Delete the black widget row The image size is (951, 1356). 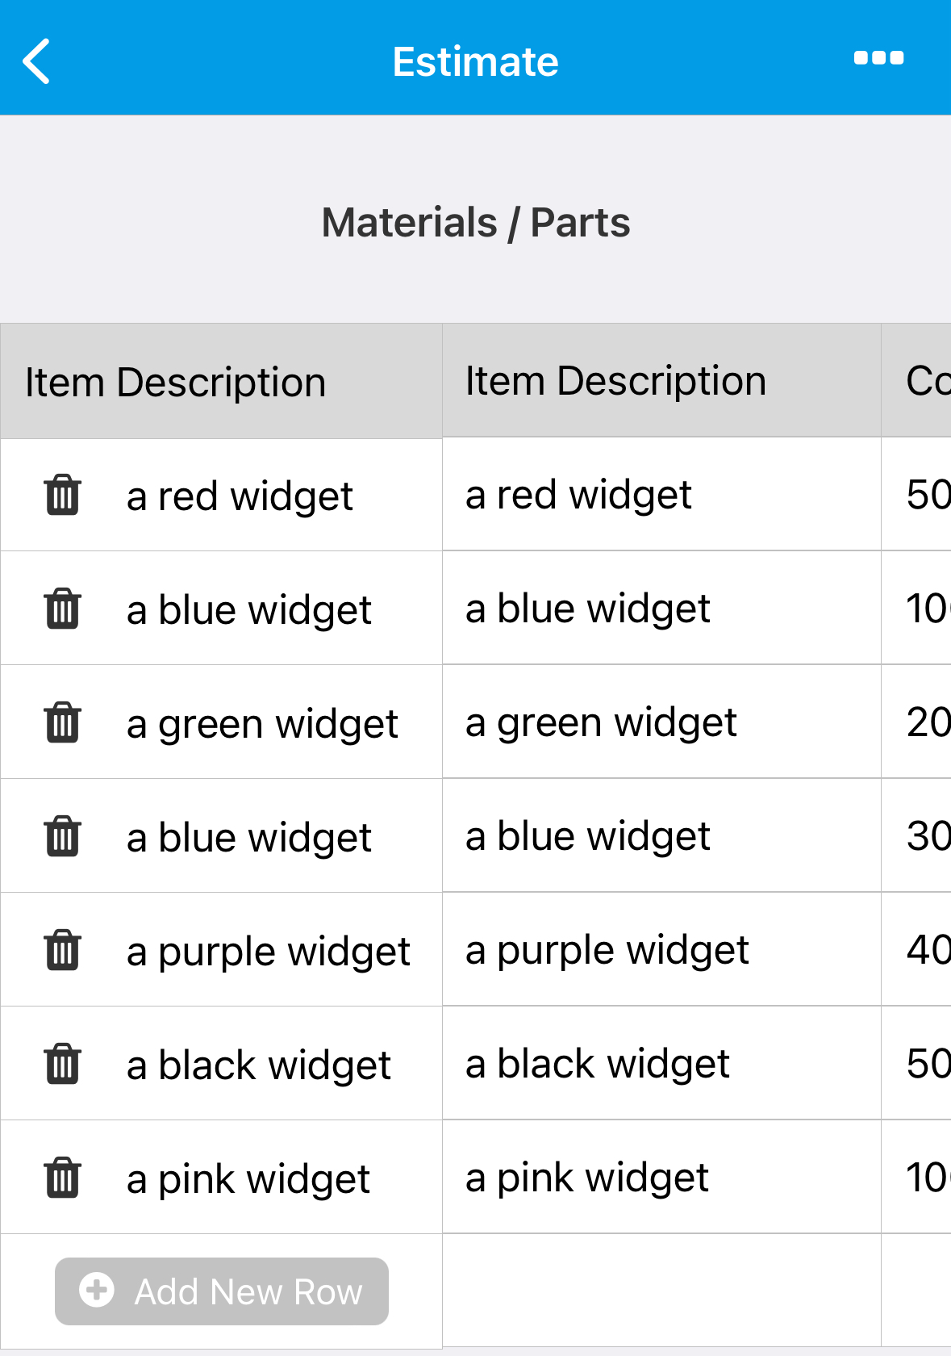tap(62, 1064)
